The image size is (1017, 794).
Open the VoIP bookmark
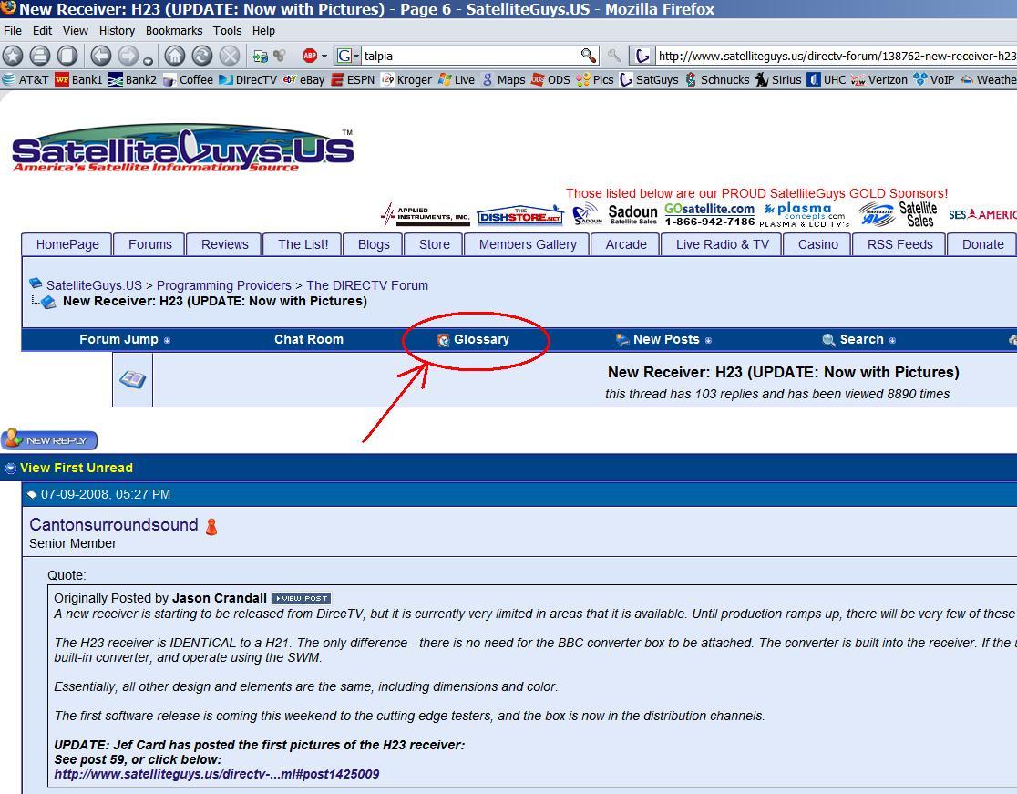point(933,80)
